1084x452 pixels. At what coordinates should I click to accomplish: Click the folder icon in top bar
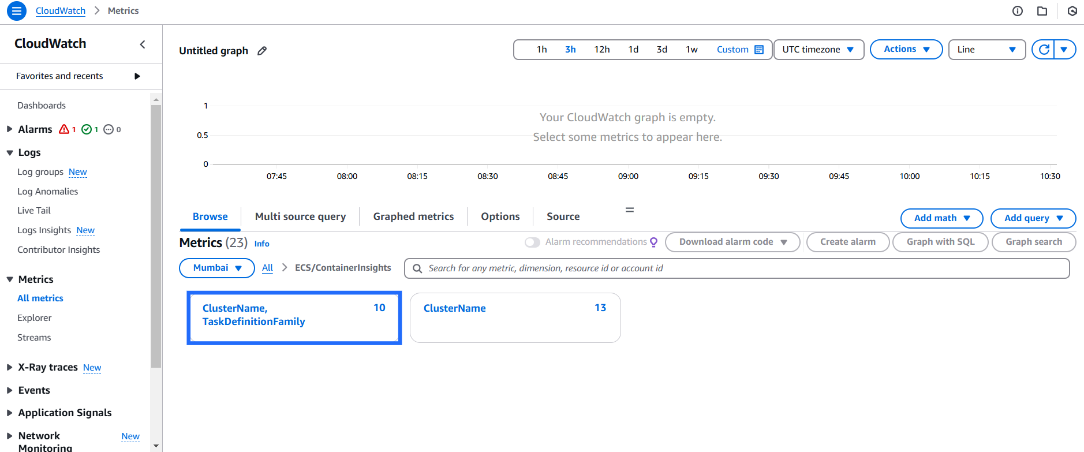click(x=1042, y=11)
